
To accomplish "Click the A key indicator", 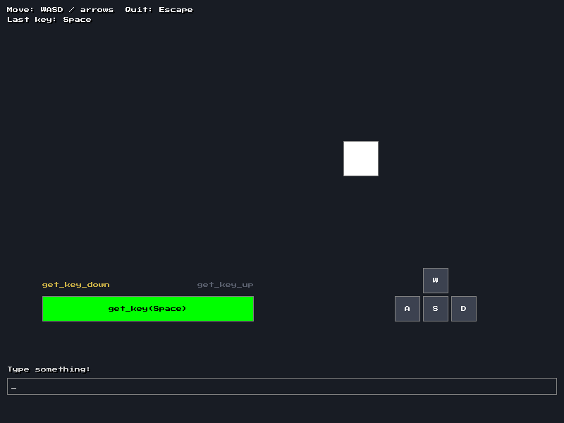I will point(407,309).
